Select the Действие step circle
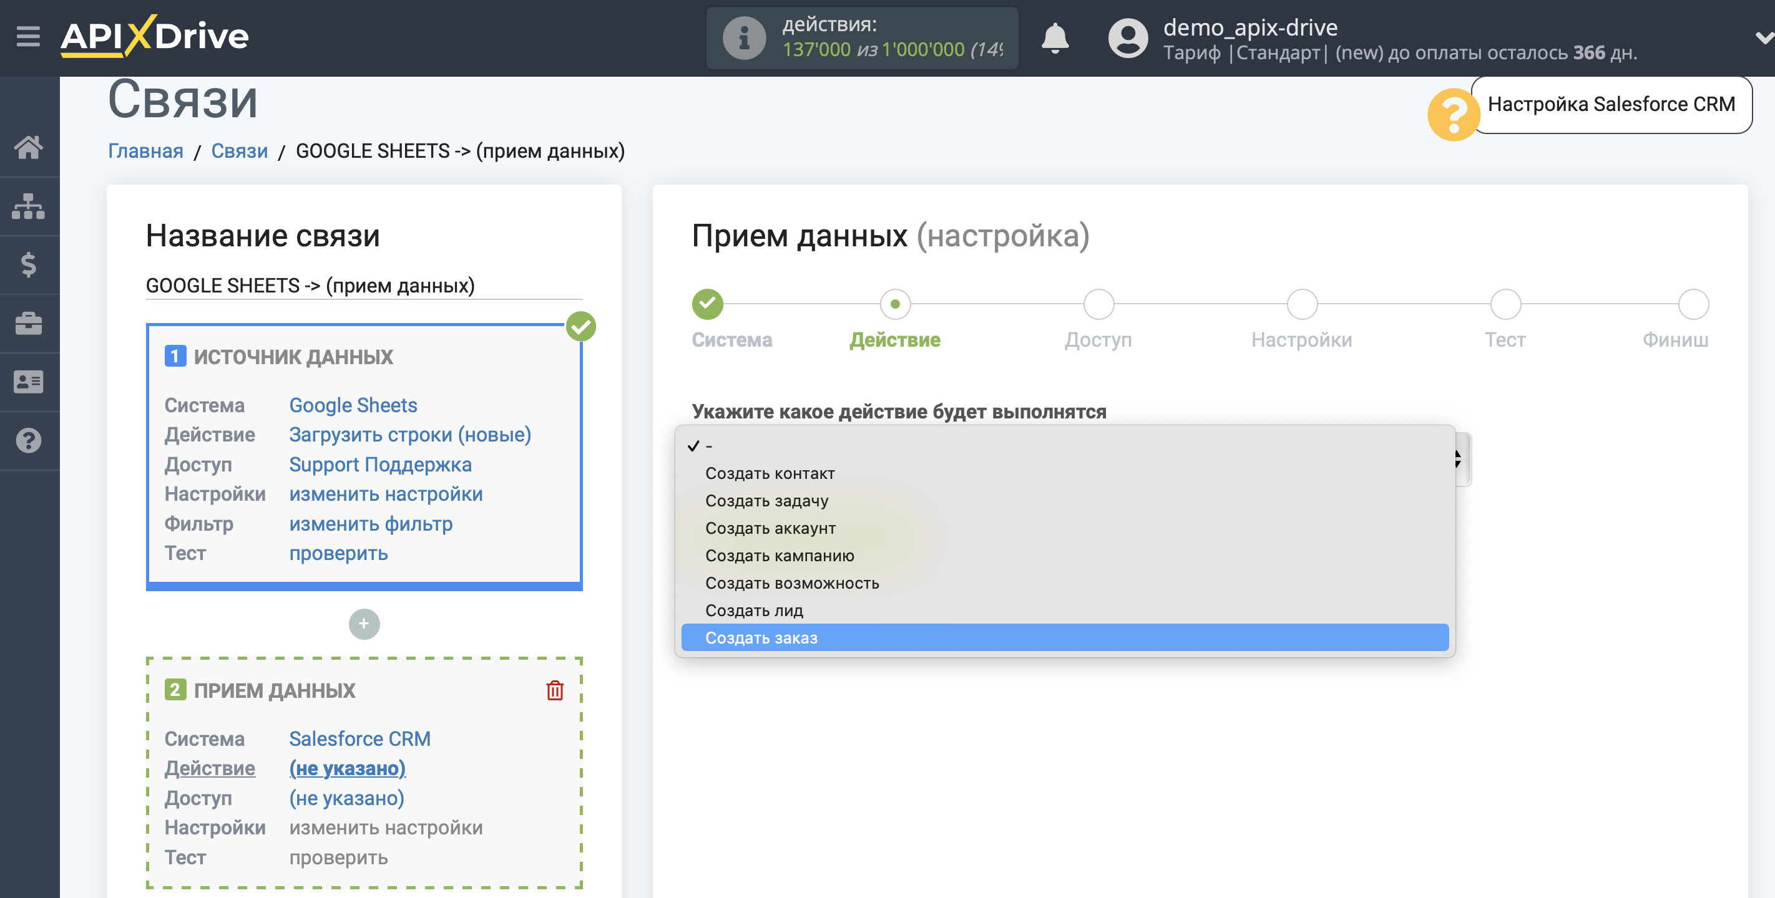The image size is (1775, 898). coord(894,304)
